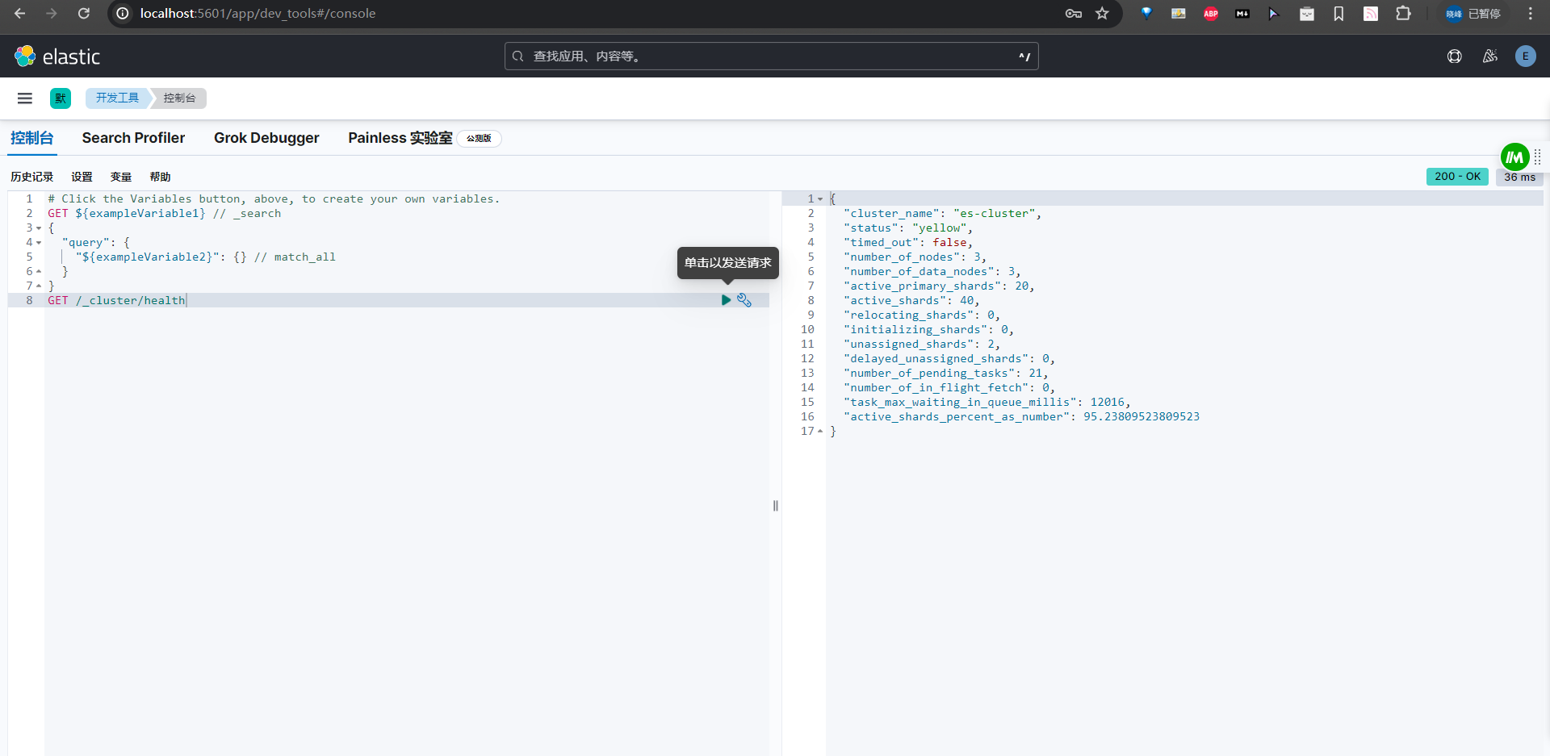Open Chrome three-dot menu

pyautogui.click(x=1530, y=14)
